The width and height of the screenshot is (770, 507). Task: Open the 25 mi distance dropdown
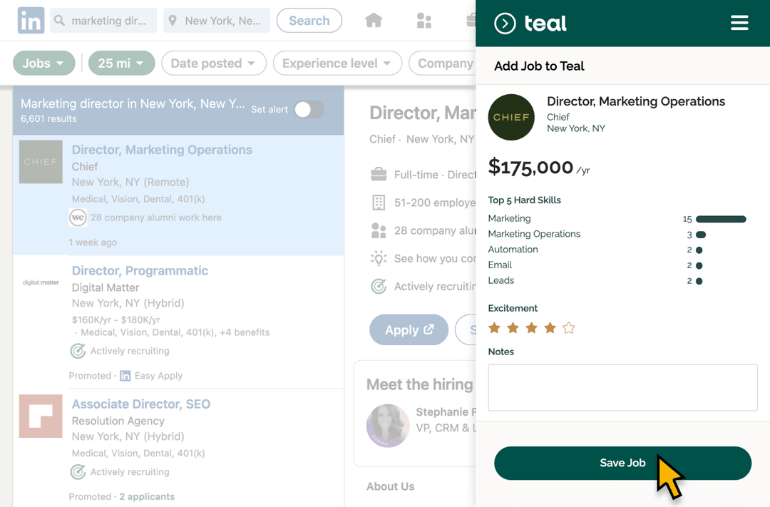coord(121,63)
